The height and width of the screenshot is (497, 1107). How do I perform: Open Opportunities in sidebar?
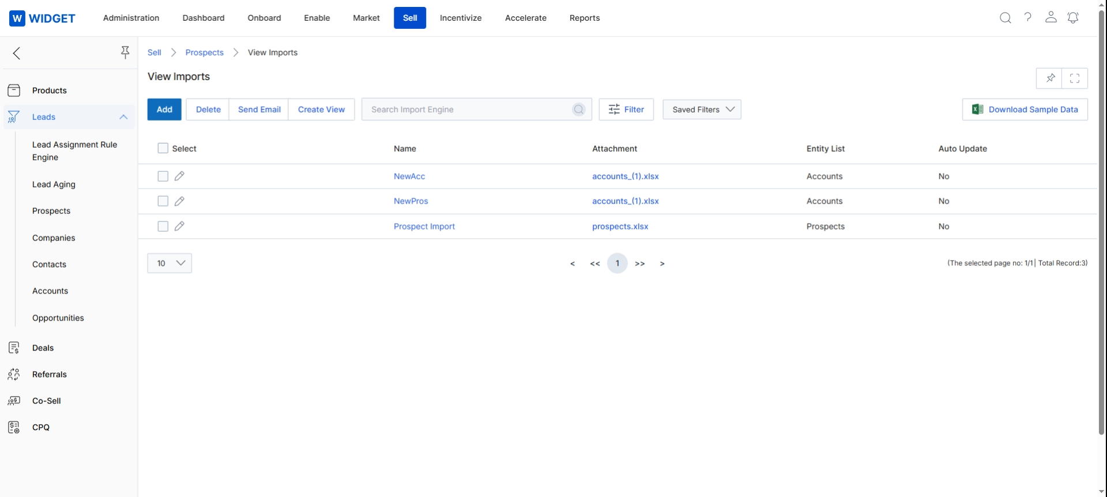tap(58, 318)
